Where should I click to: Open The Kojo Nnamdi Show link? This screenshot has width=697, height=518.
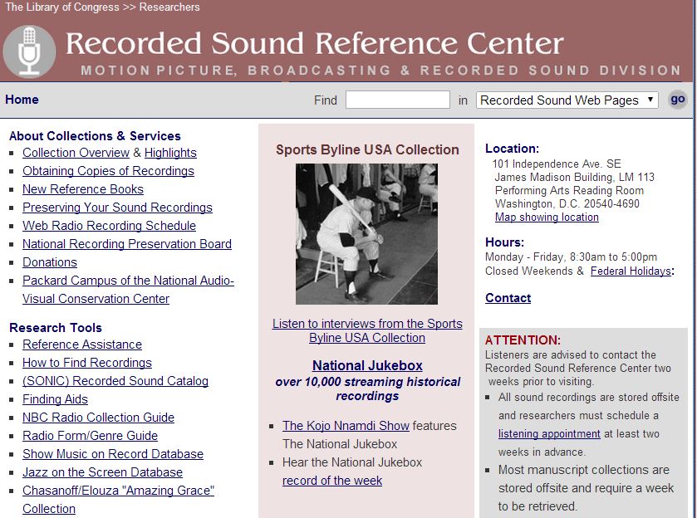click(346, 426)
